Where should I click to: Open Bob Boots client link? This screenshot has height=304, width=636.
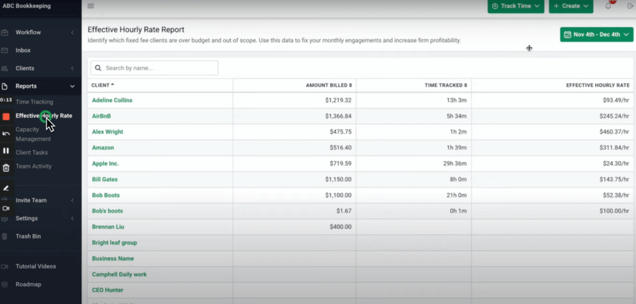click(106, 195)
